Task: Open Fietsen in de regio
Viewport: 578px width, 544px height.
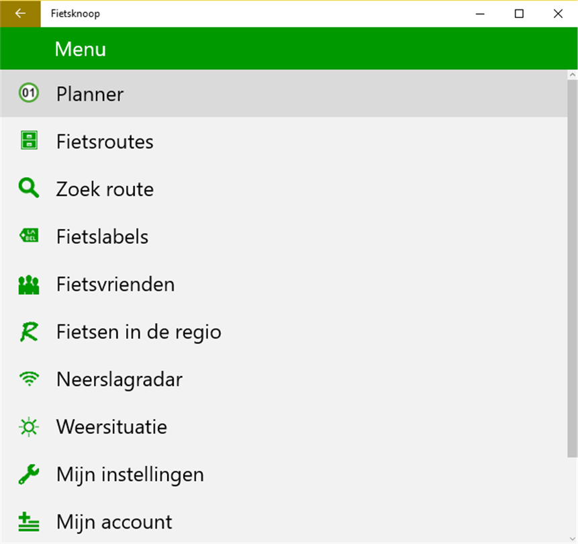Action: coord(138,332)
